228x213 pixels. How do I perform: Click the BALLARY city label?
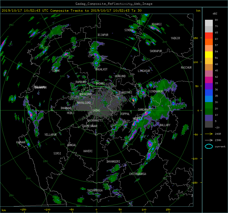pyautogui.click(x=165, y=125)
